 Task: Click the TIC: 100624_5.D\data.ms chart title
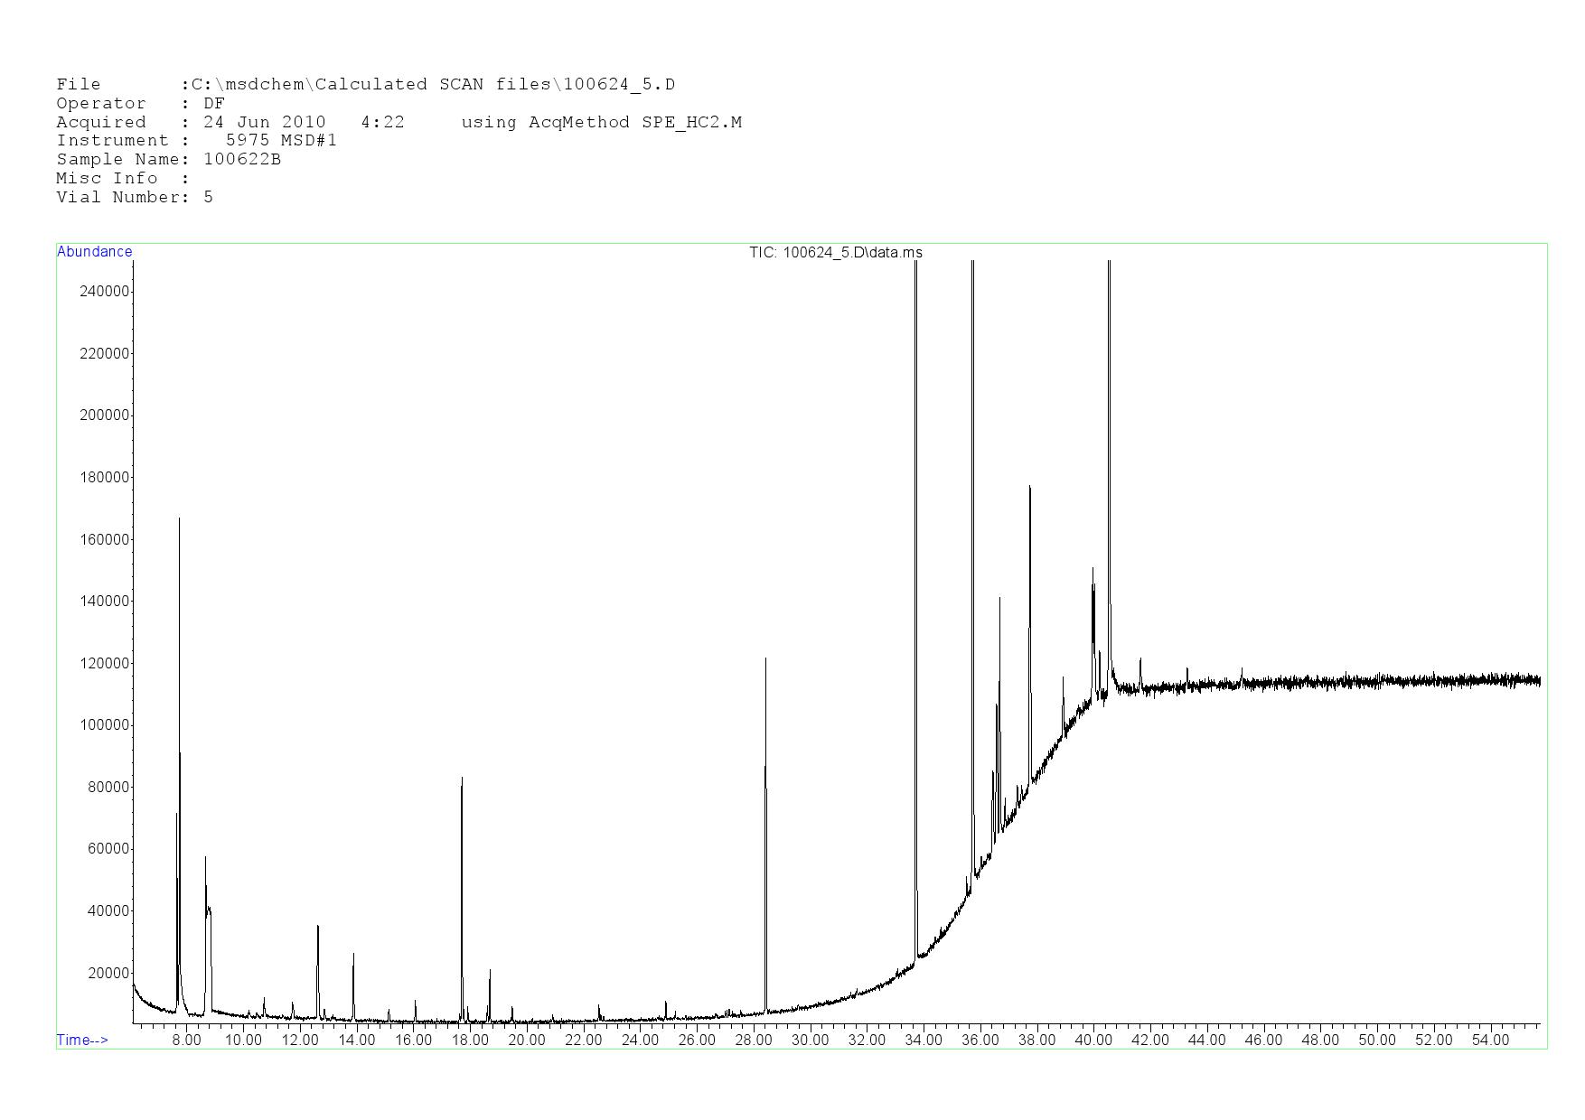pos(835,253)
